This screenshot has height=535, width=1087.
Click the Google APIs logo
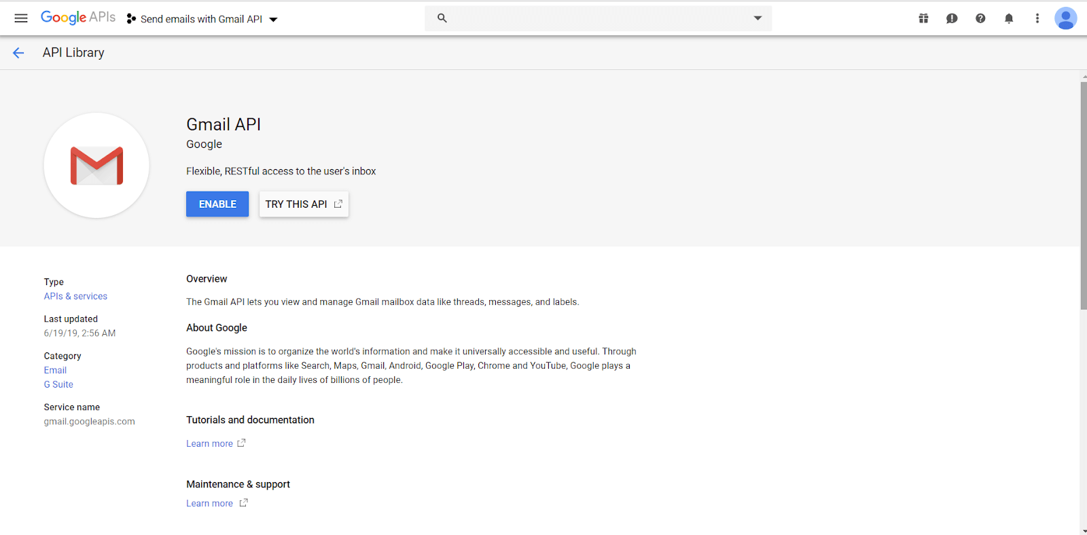[x=78, y=18]
